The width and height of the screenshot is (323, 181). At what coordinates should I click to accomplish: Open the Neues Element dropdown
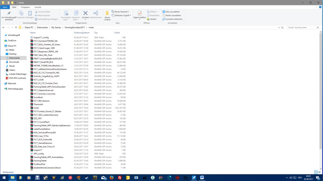coord(122,12)
